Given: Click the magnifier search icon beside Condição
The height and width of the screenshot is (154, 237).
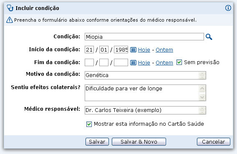Looking at the screenshot, I should pyautogui.click(x=209, y=37).
